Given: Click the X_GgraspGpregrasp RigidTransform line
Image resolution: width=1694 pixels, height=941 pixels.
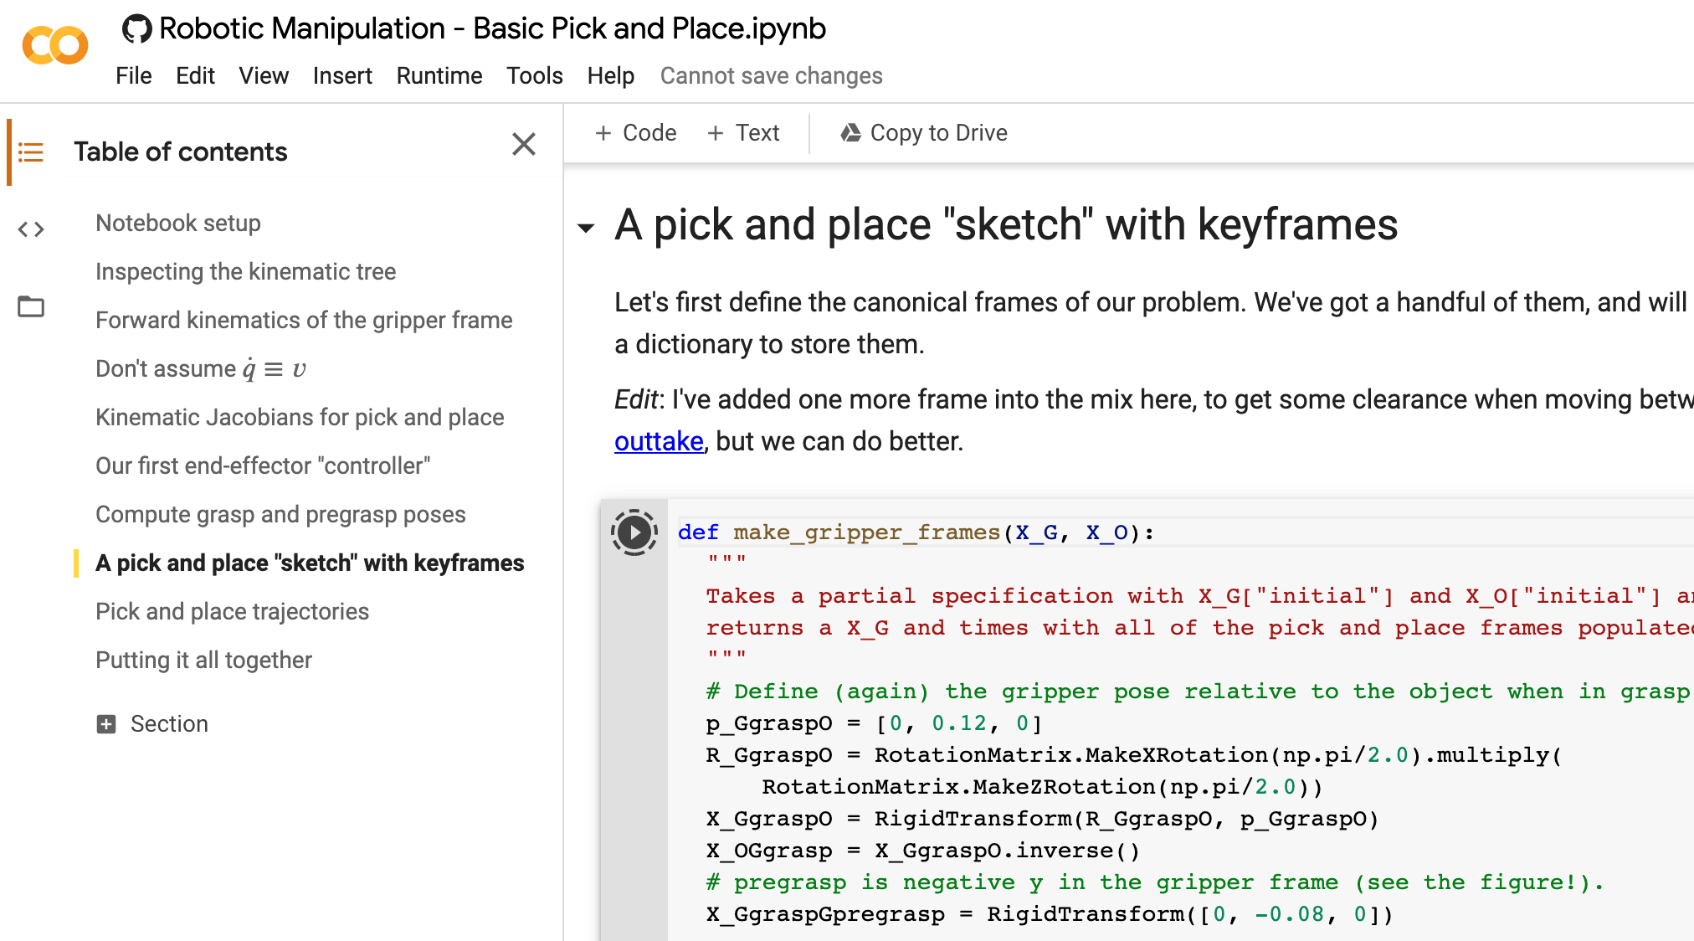Looking at the screenshot, I should 1050,914.
